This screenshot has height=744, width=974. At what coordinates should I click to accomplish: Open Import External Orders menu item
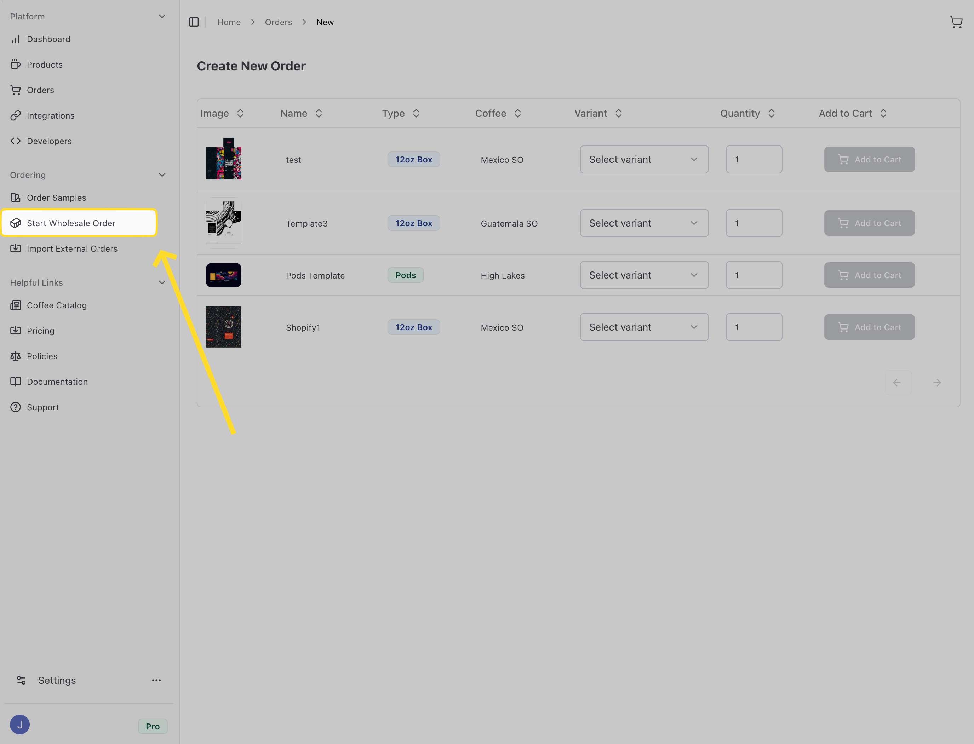pos(72,248)
